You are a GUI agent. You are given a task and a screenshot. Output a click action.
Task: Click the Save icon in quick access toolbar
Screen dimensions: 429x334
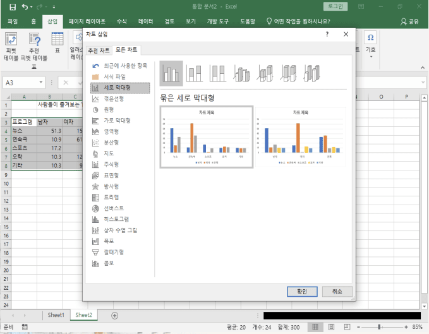[12, 7]
